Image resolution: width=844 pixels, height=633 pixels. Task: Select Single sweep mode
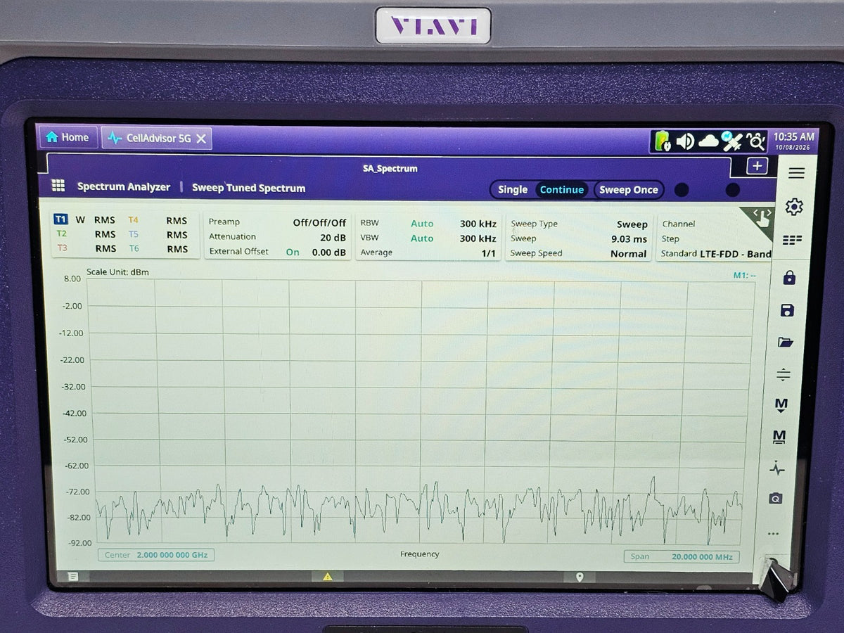513,189
